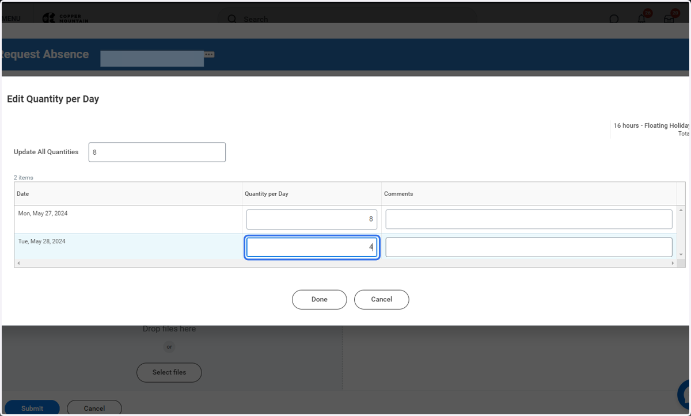Click the Edit Quantity per Day heading
Screen dimensions: 691x416
point(53,99)
